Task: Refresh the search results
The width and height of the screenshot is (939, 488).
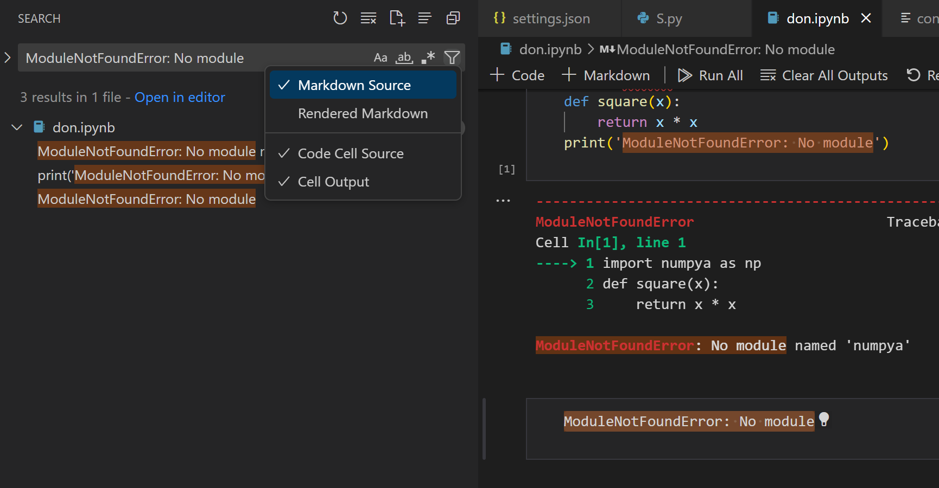Action: pos(340,18)
